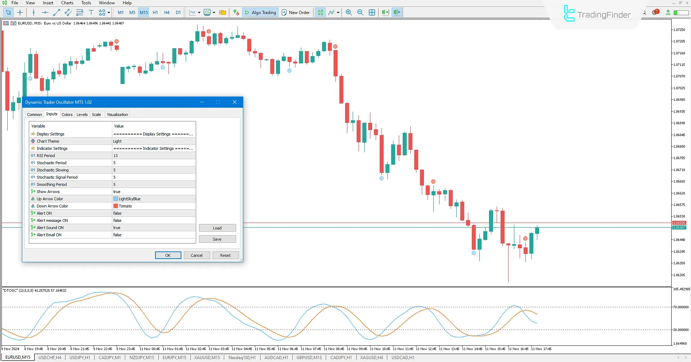
Task: Activate the Text insertion tool
Action: pos(91,12)
